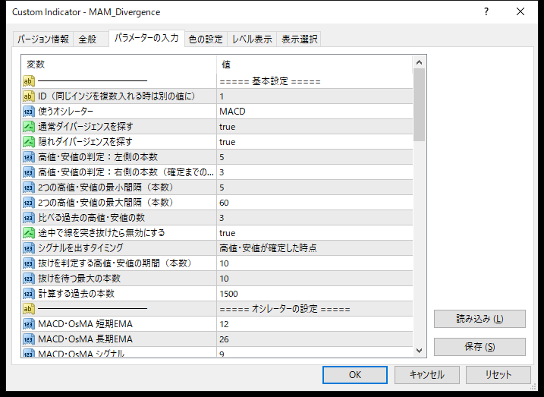Click the icon for 抜けを判定する高値・安値の期間
Viewport: 544px width, 397px height.
29,263
